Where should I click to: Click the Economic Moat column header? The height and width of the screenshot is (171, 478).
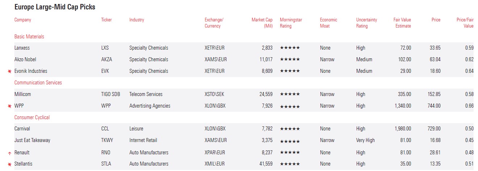tap(328, 23)
